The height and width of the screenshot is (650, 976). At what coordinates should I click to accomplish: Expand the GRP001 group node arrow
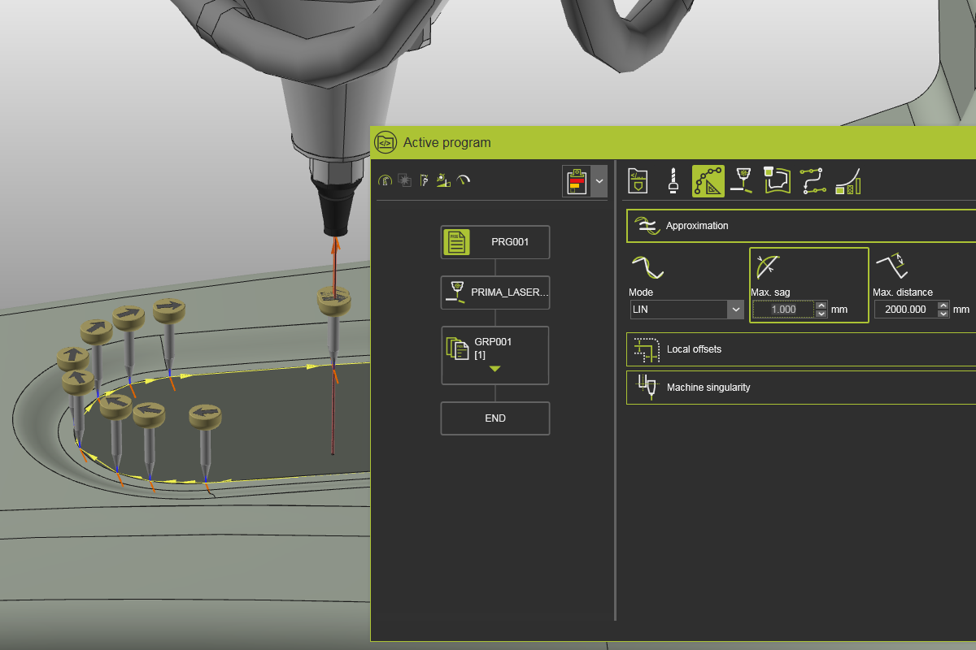point(495,369)
